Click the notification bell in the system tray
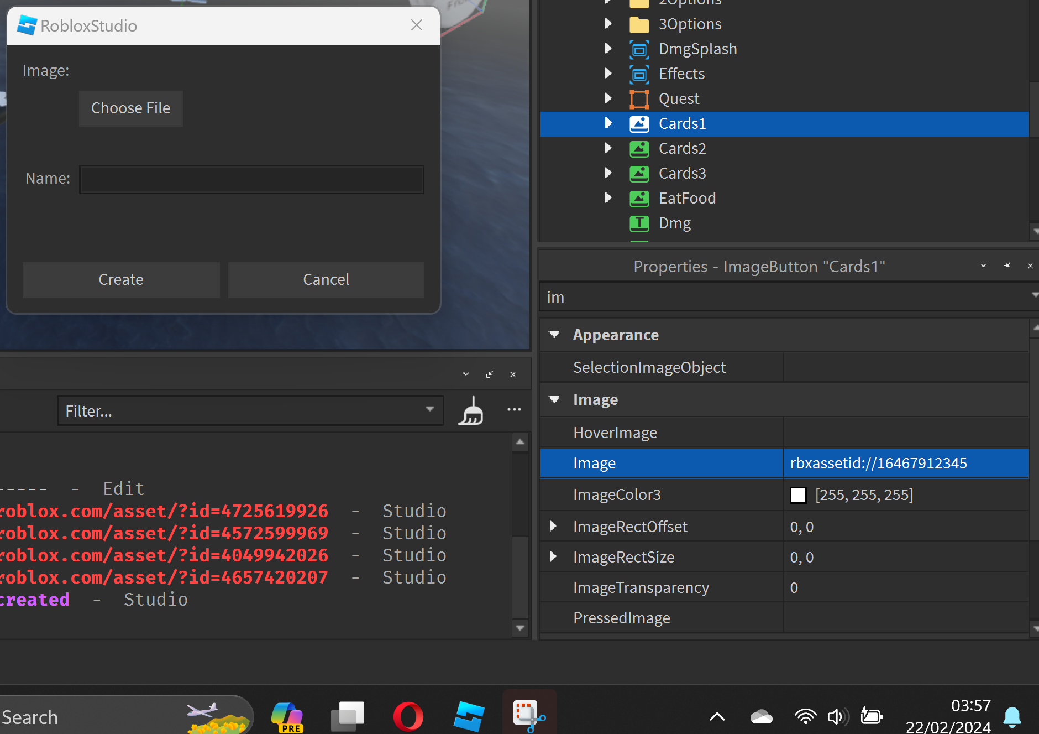 coord(1012,716)
